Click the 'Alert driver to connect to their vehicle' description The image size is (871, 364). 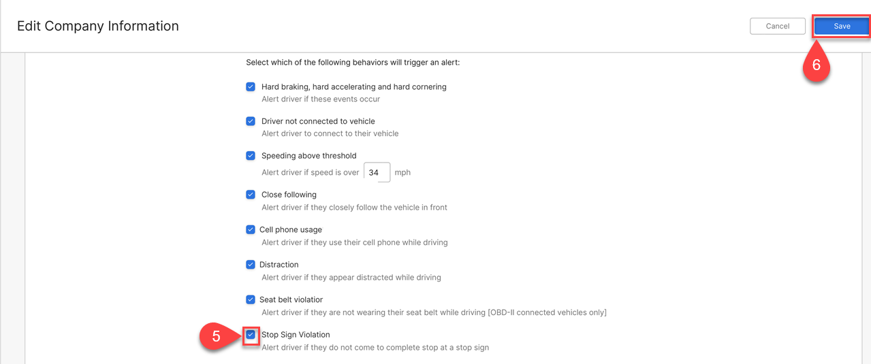(x=330, y=133)
